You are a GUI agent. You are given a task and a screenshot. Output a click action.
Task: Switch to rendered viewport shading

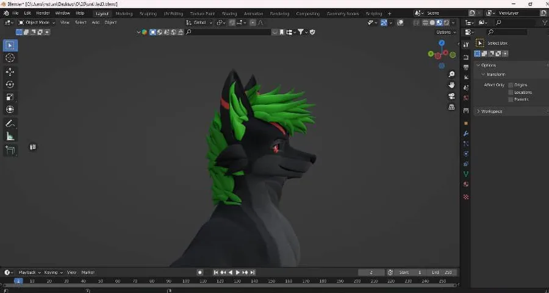pyautogui.click(x=447, y=23)
